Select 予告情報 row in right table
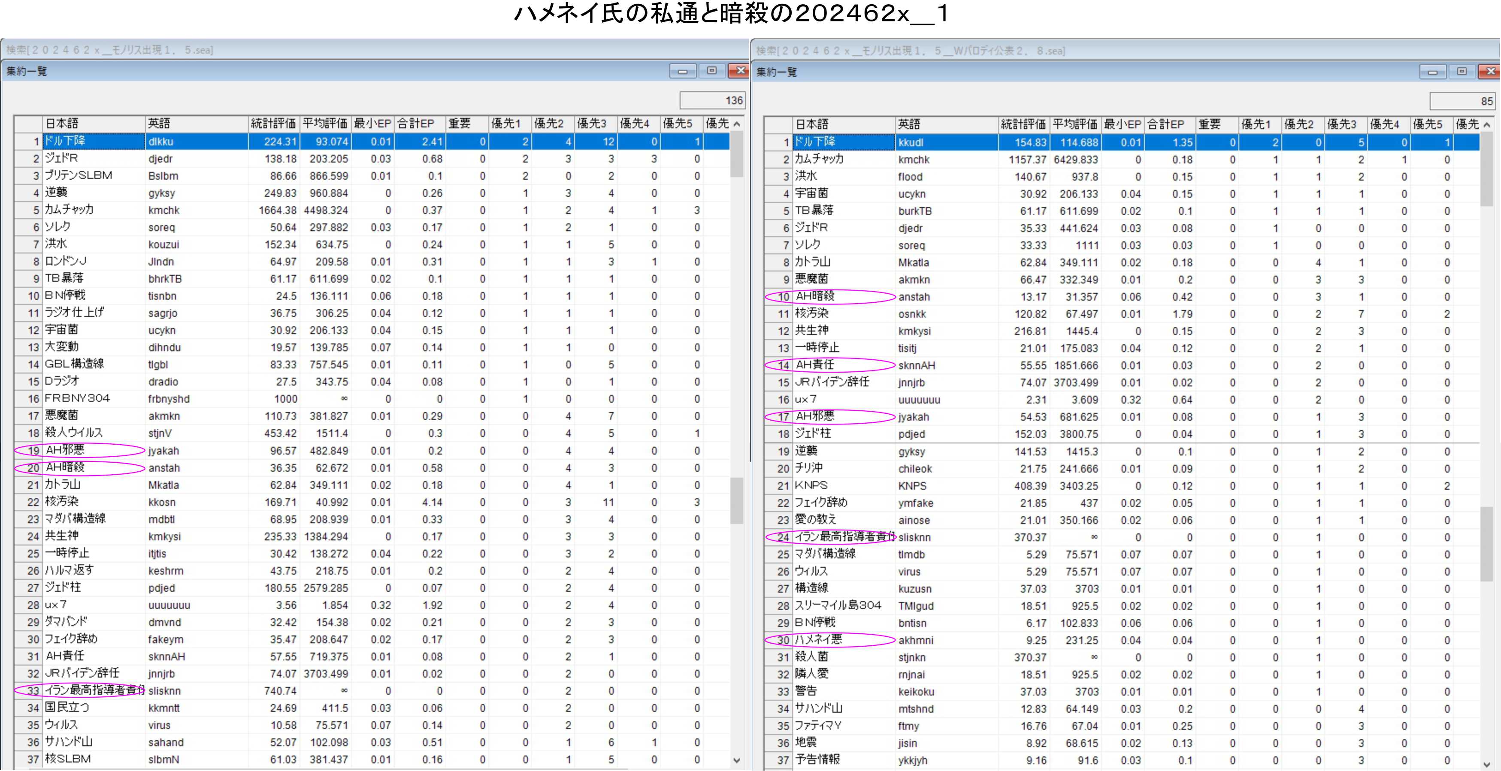Image resolution: width=1501 pixels, height=771 pixels. click(x=1122, y=760)
